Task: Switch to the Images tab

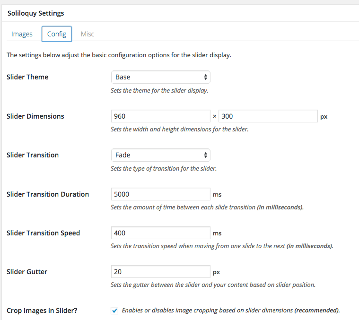Action: coord(22,34)
